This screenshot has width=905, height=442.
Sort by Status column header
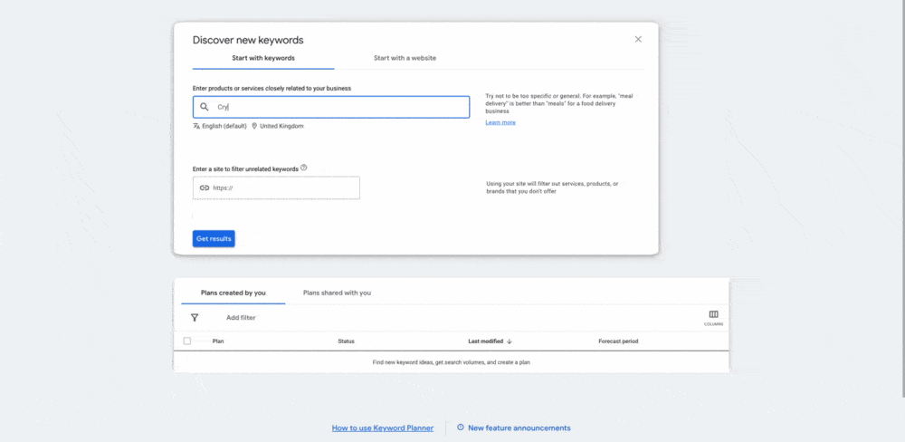[x=347, y=341]
